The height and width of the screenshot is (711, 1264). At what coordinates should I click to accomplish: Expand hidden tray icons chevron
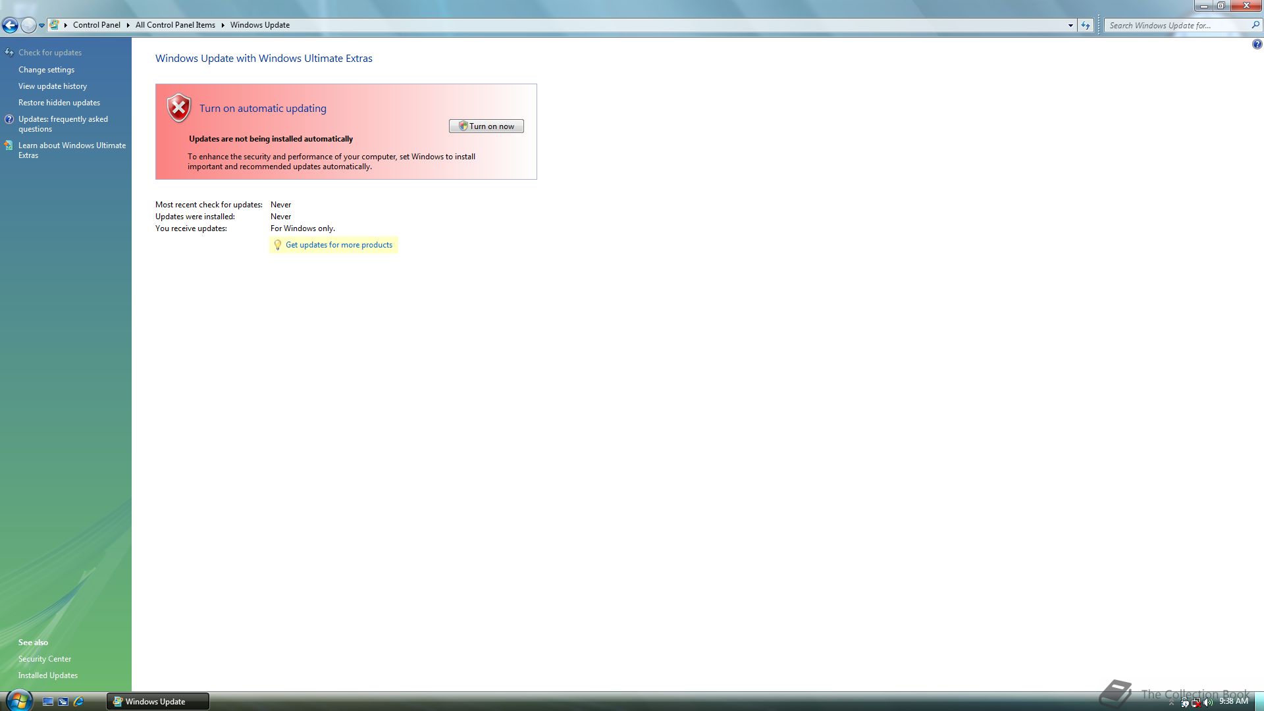[1171, 703]
